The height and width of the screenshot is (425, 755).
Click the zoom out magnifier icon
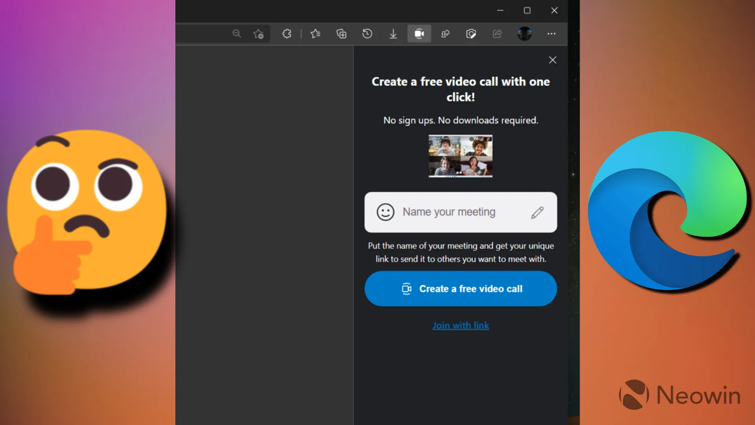point(236,33)
